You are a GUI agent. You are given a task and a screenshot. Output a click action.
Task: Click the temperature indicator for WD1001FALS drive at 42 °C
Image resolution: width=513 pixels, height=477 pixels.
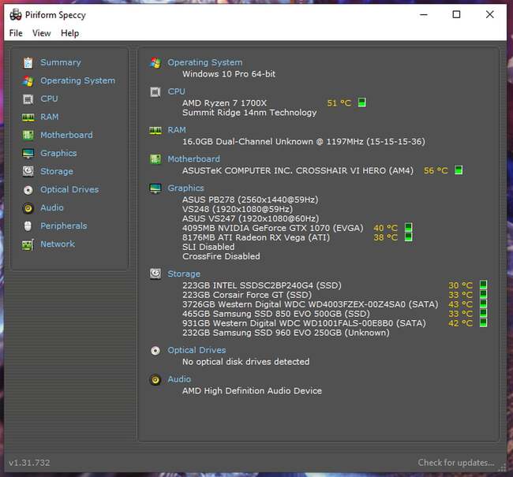click(483, 322)
